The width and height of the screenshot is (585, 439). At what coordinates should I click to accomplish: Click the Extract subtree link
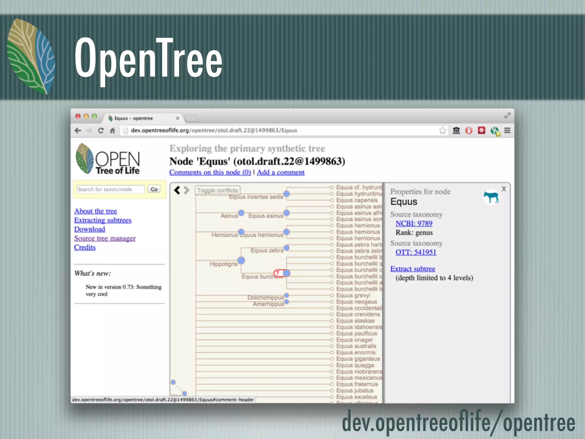tap(413, 269)
